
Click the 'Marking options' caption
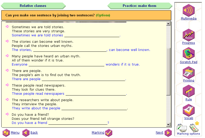(189, 134)
